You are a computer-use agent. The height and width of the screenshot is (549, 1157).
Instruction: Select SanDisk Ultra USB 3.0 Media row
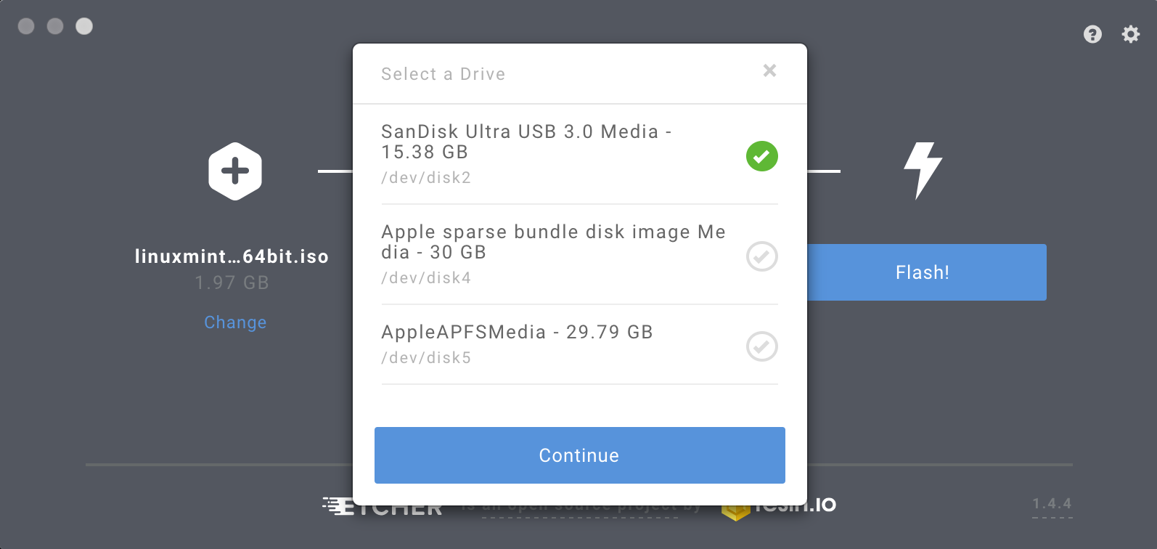(x=579, y=155)
